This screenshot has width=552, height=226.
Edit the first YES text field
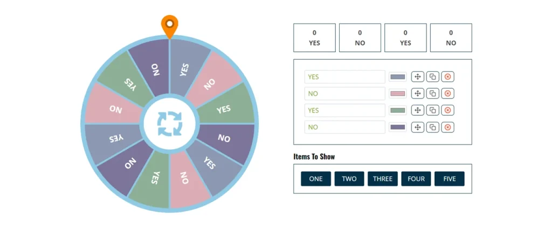pyautogui.click(x=345, y=76)
